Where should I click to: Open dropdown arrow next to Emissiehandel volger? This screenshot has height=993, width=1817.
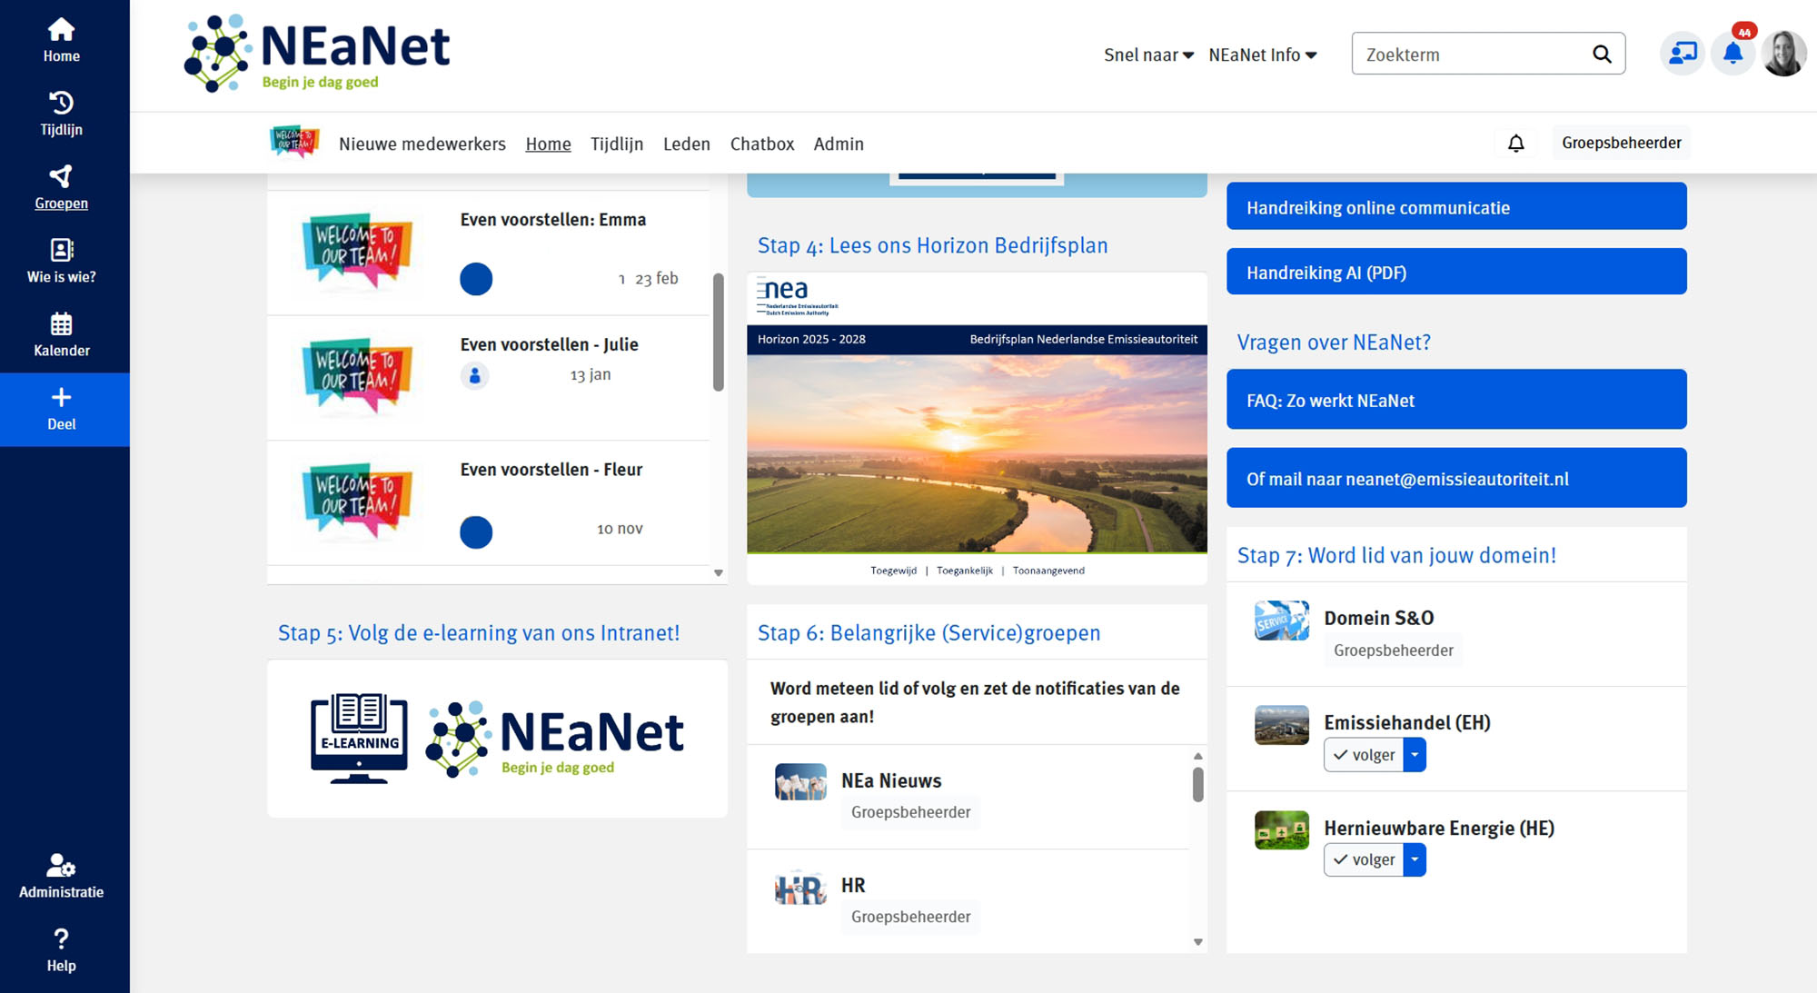pos(1415,755)
